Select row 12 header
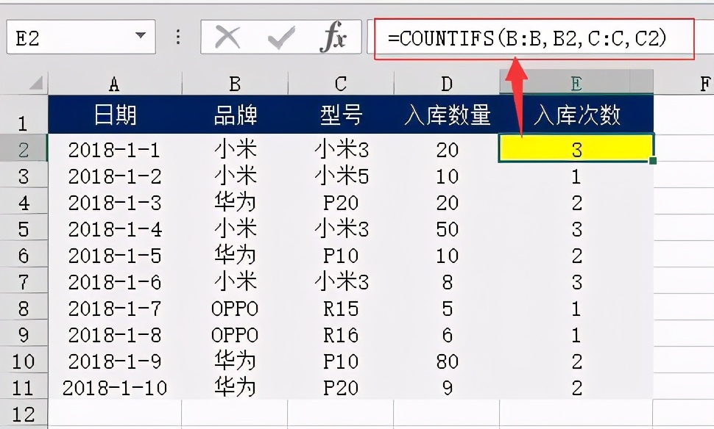The height and width of the screenshot is (429, 714). [x=24, y=414]
